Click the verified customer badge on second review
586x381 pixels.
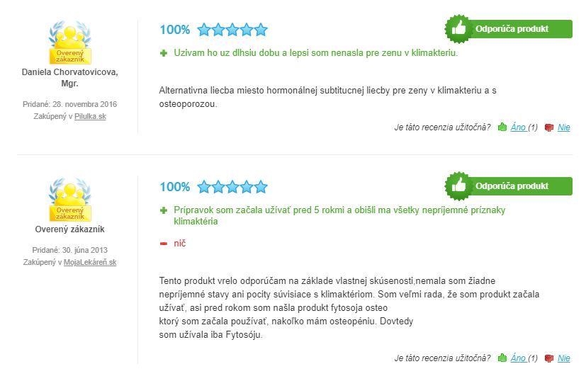click(x=70, y=200)
